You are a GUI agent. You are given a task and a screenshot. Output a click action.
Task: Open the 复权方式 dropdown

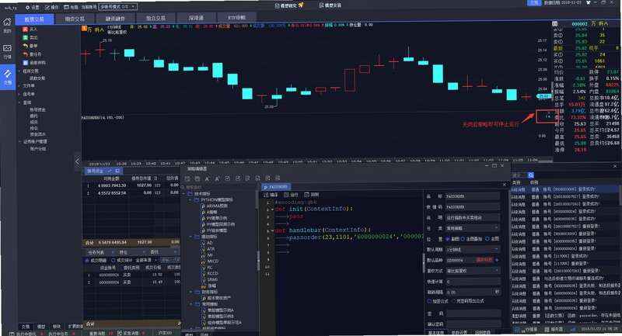pos(473,271)
